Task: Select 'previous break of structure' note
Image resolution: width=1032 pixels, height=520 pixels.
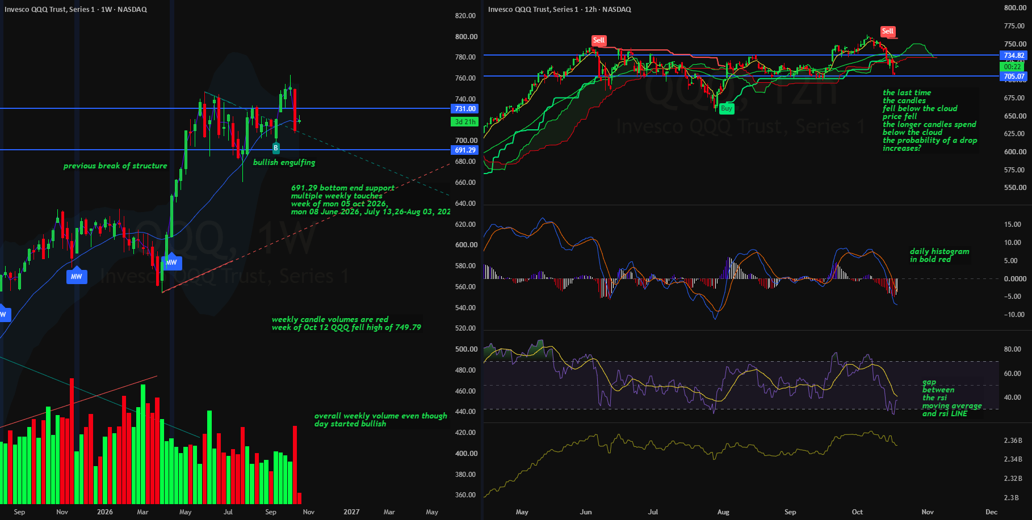Action: tap(115, 166)
